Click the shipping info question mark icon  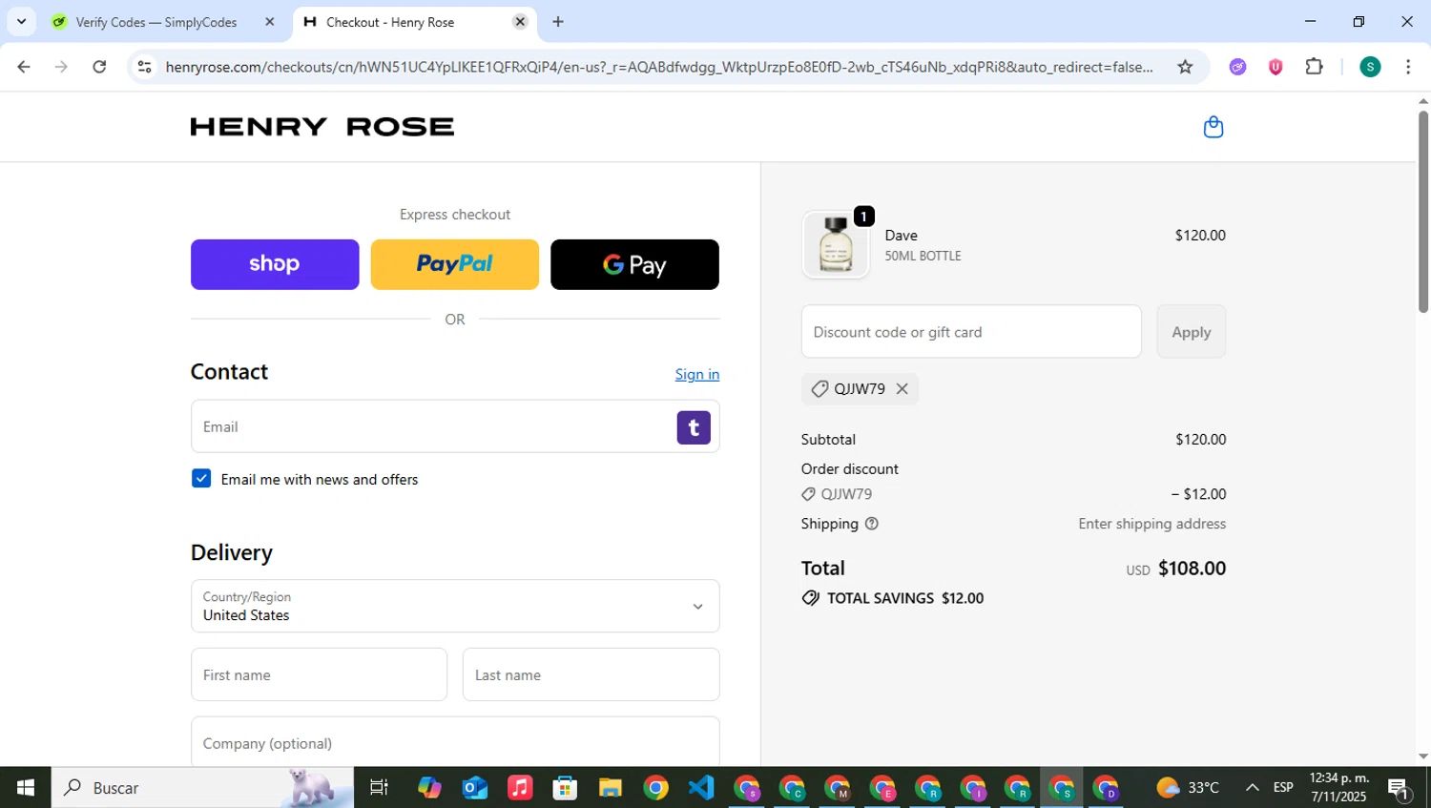point(871,524)
